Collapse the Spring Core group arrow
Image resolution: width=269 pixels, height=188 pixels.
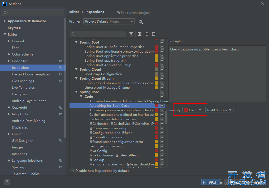[x=76, y=92]
